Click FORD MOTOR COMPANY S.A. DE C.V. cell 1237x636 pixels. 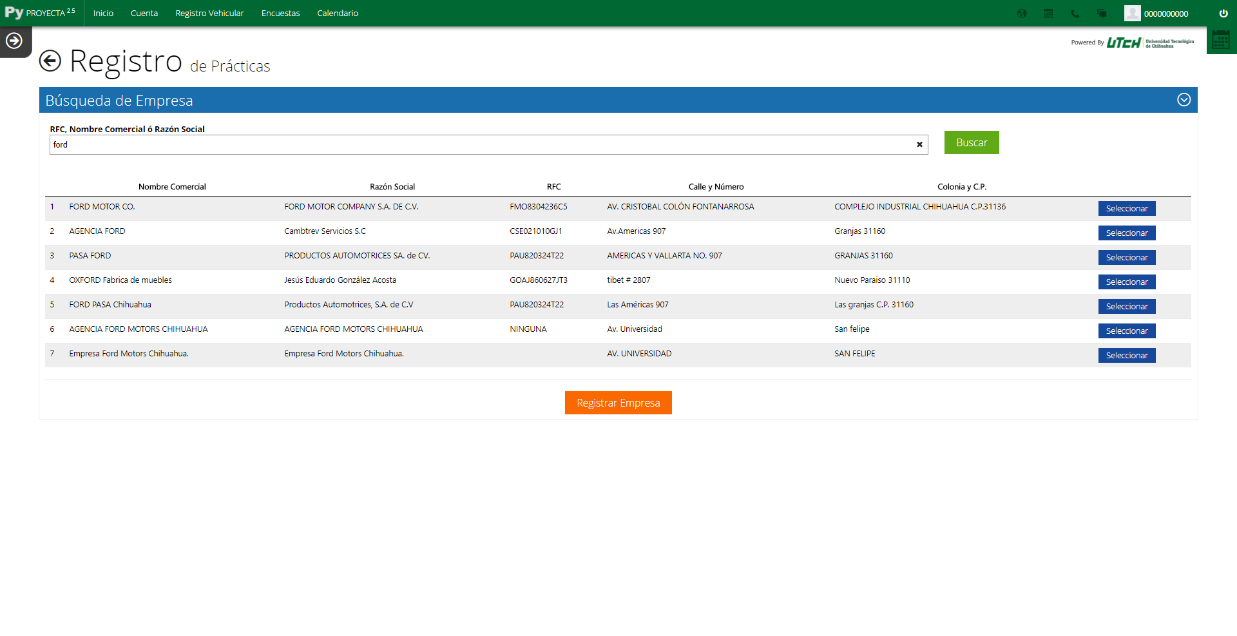point(351,207)
